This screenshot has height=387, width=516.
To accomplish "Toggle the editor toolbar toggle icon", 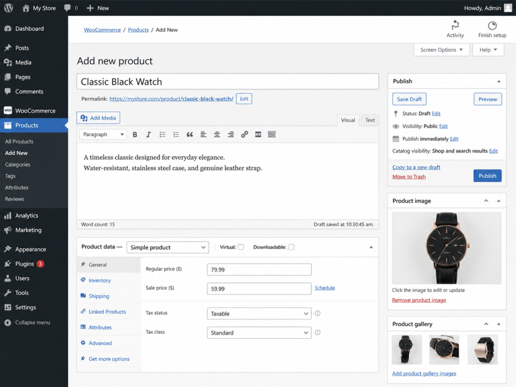I will click(272, 134).
